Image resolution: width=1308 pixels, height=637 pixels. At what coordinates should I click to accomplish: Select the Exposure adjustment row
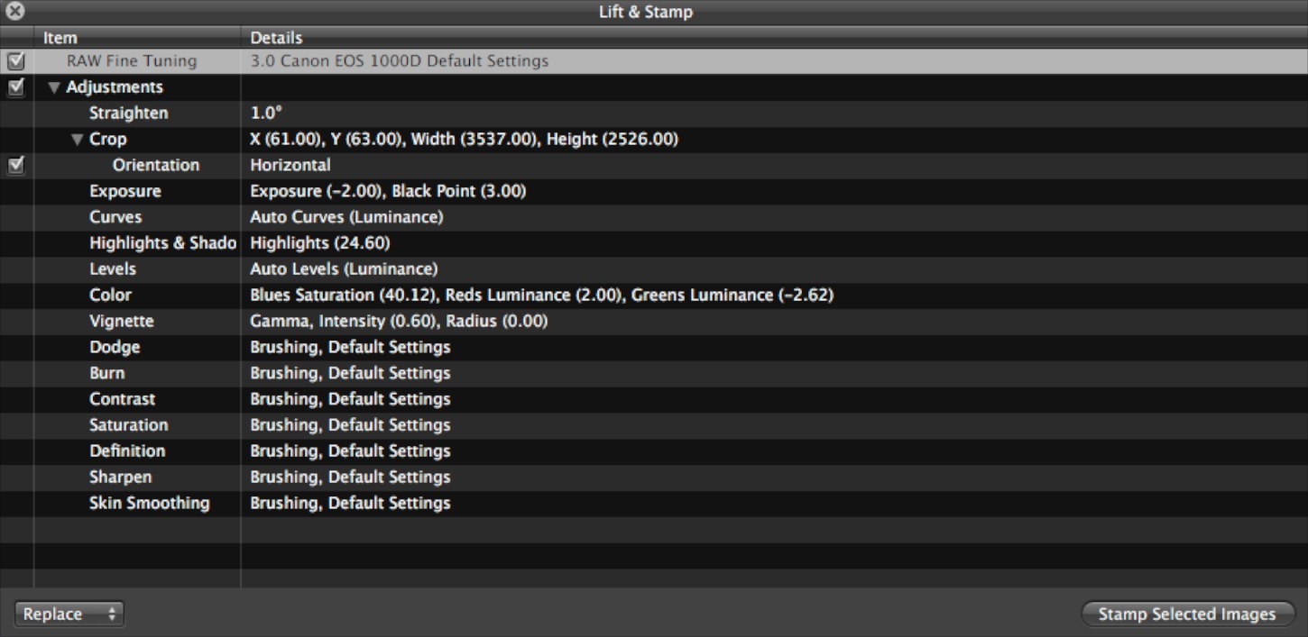124,192
